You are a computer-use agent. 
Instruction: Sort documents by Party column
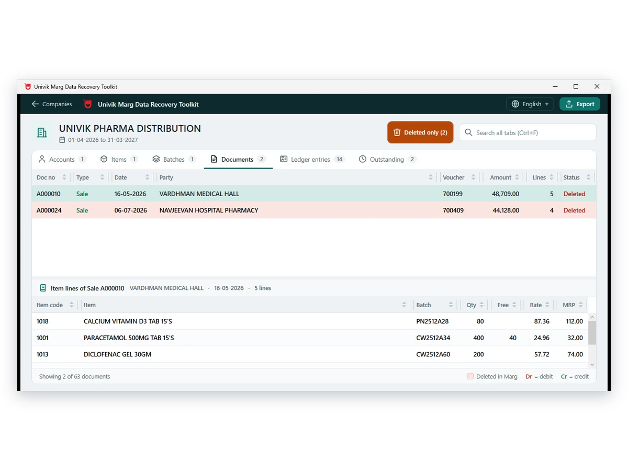296,177
